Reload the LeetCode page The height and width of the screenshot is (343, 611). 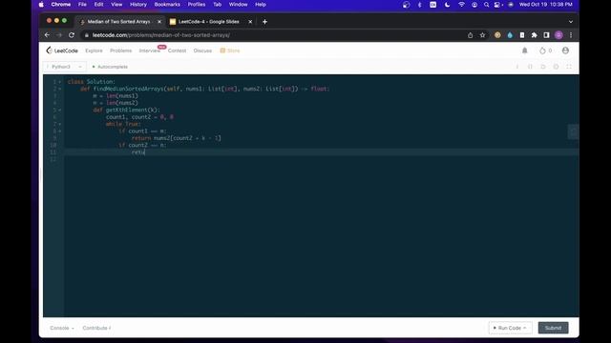[72, 35]
